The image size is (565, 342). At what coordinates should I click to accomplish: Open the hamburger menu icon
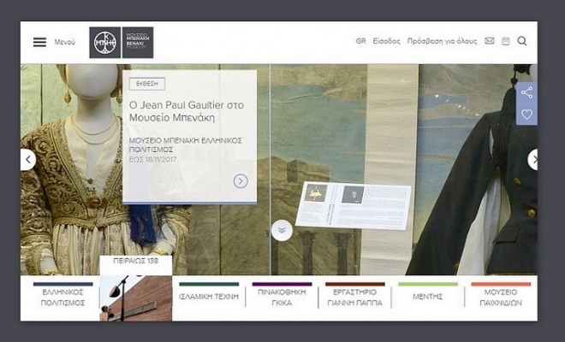39,42
